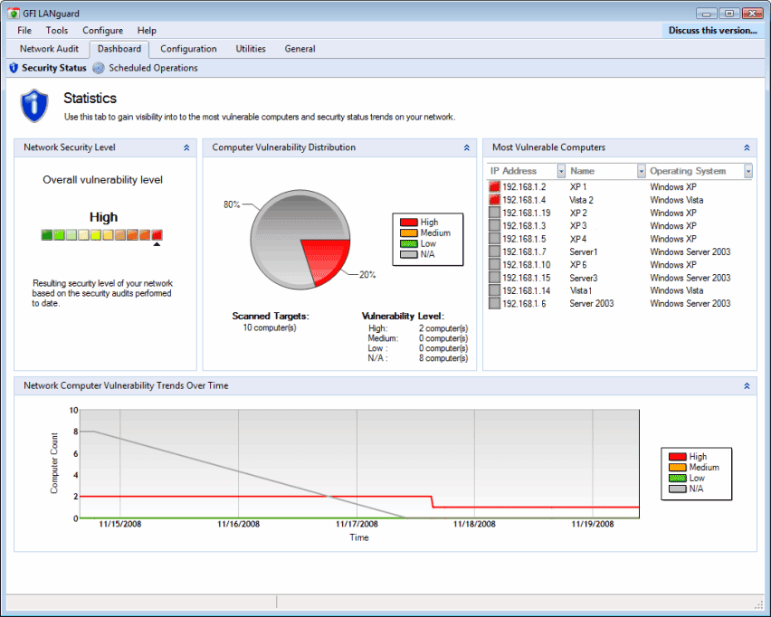
Task: Select red status icon for 192.168.1.4
Action: [x=494, y=200]
